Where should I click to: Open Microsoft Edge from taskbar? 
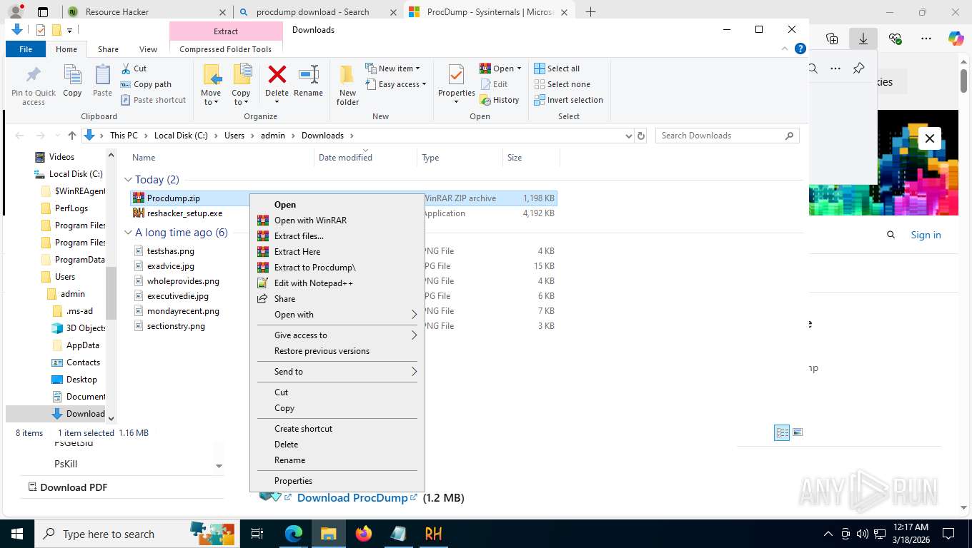point(294,534)
